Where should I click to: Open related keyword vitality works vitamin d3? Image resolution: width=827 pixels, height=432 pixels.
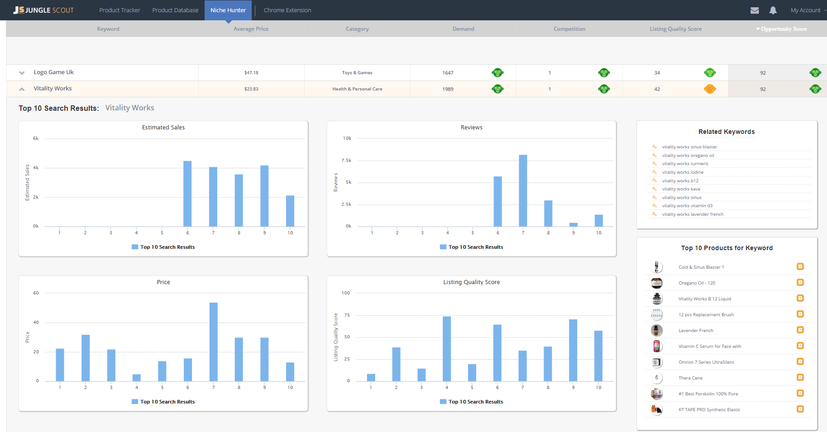coord(687,205)
